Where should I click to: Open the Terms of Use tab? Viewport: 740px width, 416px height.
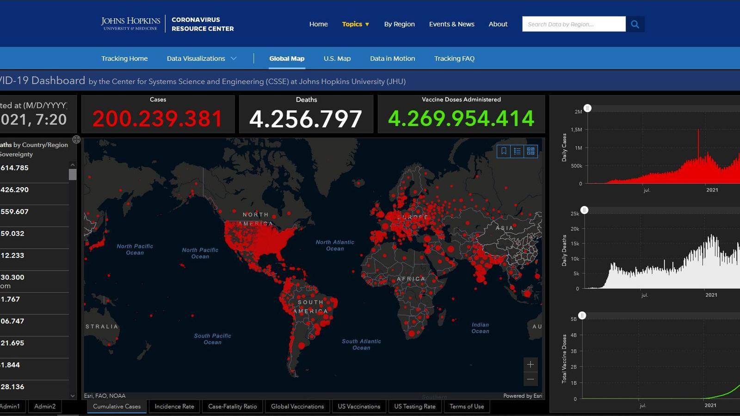point(467,406)
